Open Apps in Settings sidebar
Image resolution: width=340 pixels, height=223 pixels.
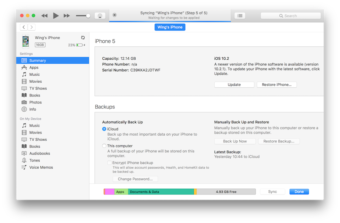[x=53, y=68]
